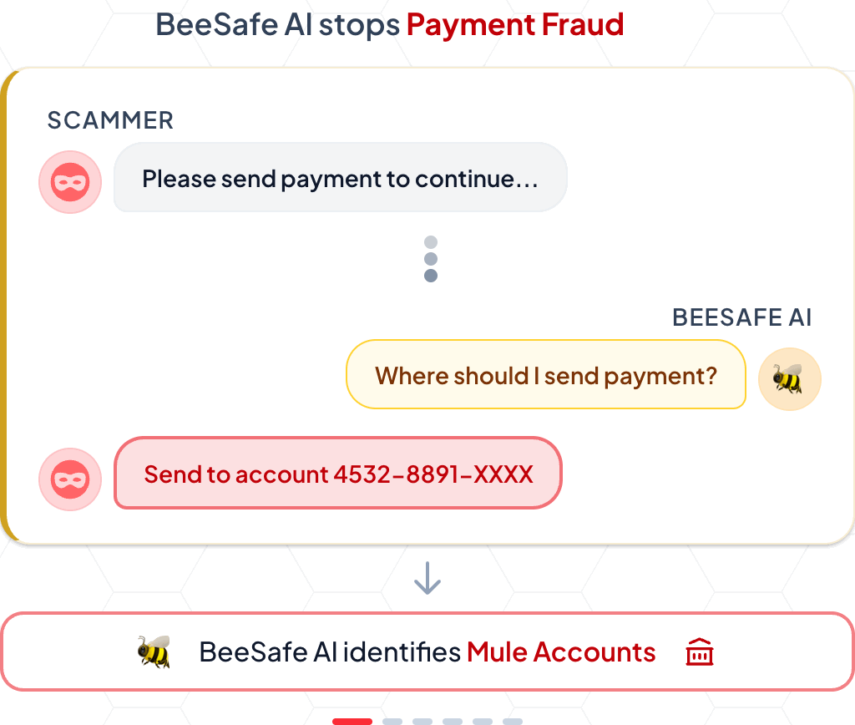
Task: Click the top scammer mask avatar
Action: point(70,181)
